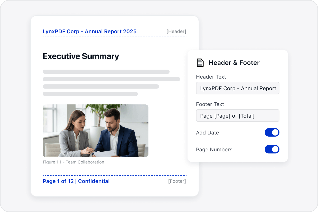Click the Figure 1.1 caption

coord(73,162)
